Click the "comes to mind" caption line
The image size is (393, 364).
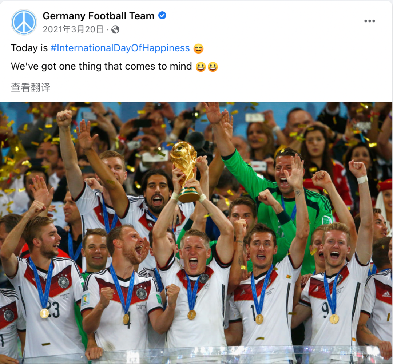(101, 67)
